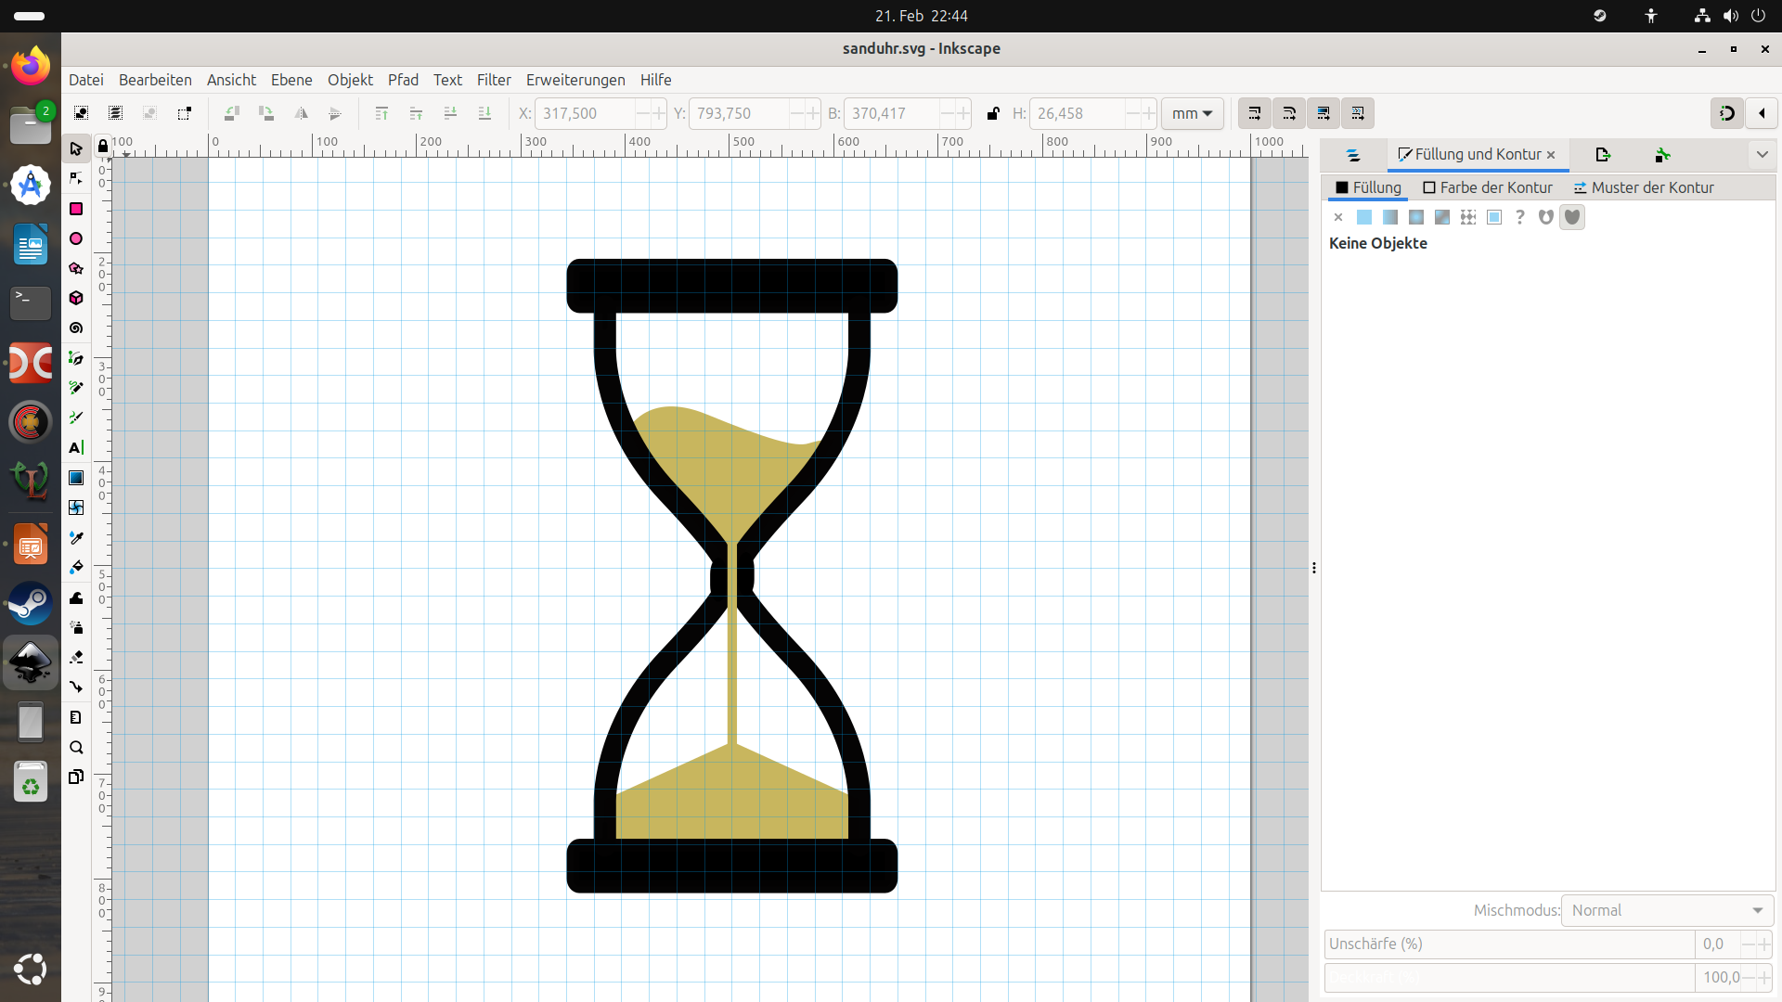Open the Muster der Kontur tab
This screenshot has height=1002, width=1782.
1644,187
